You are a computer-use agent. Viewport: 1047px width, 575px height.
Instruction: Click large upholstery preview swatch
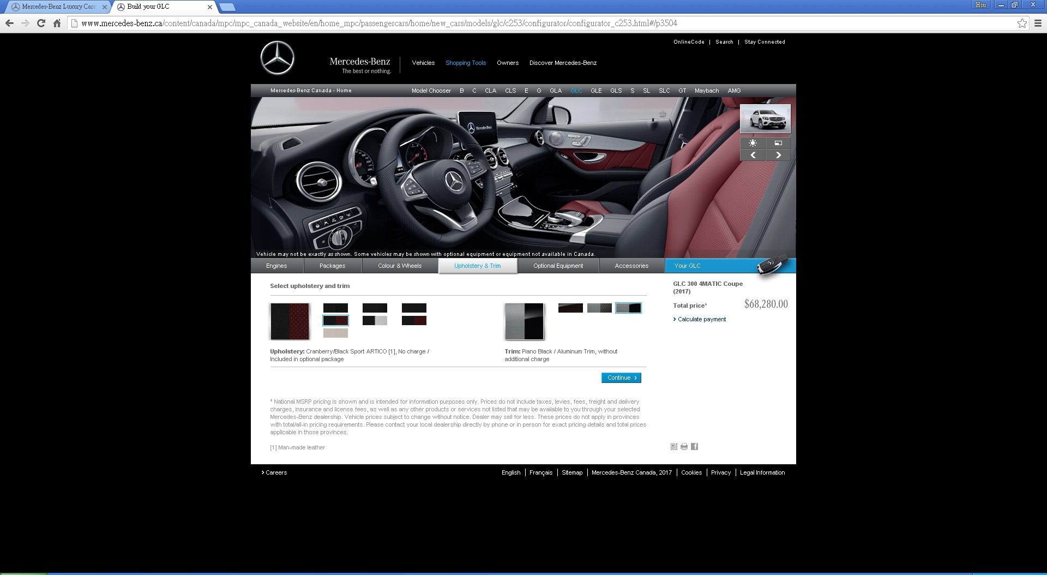[x=290, y=321]
